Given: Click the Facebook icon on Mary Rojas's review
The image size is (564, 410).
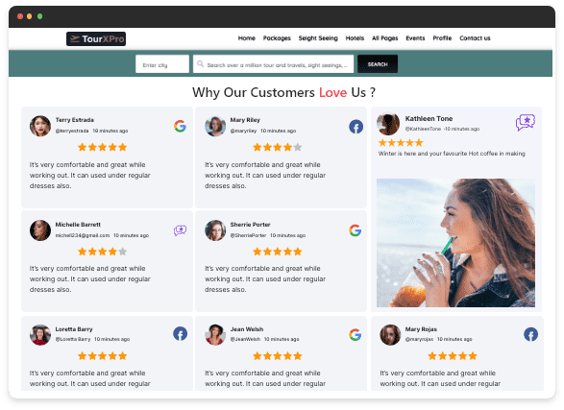Looking at the screenshot, I should [x=530, y=334].
